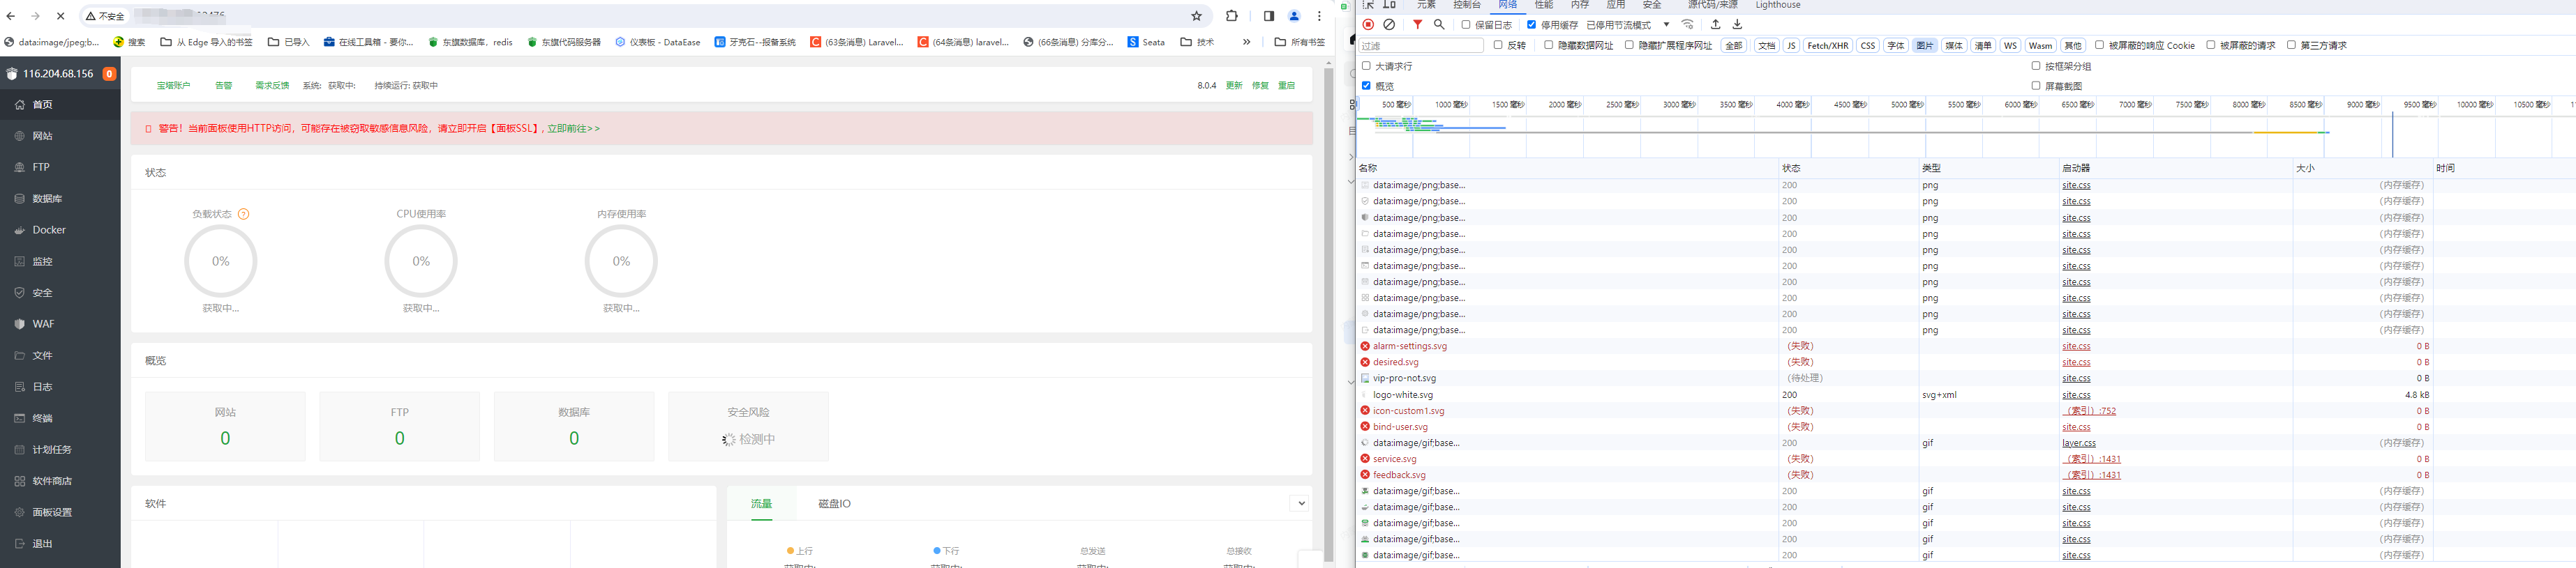Image resolution: width=2576 pixels, height=568 pixels.
Task: Expand the bookmarks overflow chevron
Action: point(1246,42)
